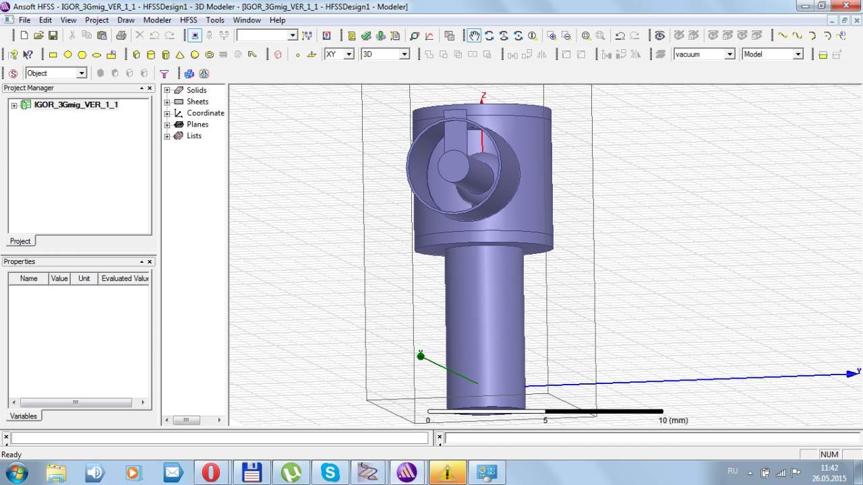Toggle object visibility with the eye icon
Viewport: 863px width, 485px height.
659,36
